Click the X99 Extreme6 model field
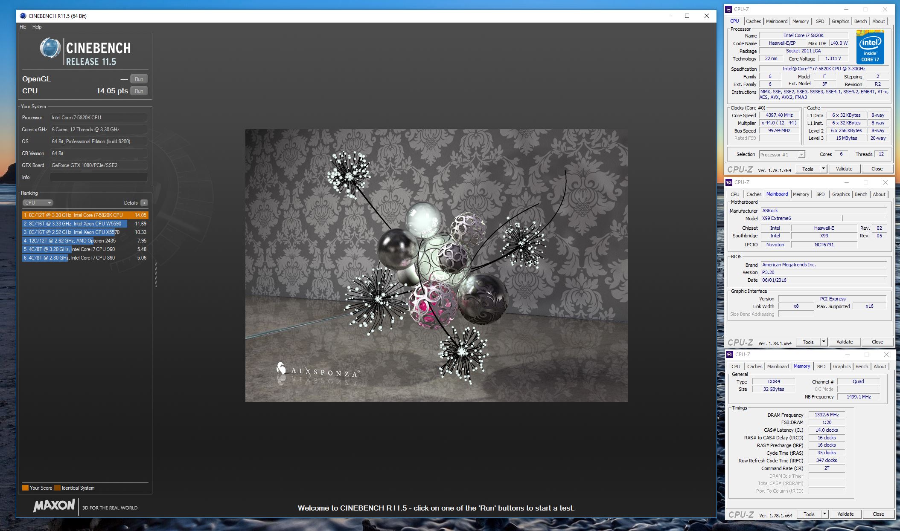Viewport: 900px width, 531px height. pyautogui.click(x=801, y=219)
